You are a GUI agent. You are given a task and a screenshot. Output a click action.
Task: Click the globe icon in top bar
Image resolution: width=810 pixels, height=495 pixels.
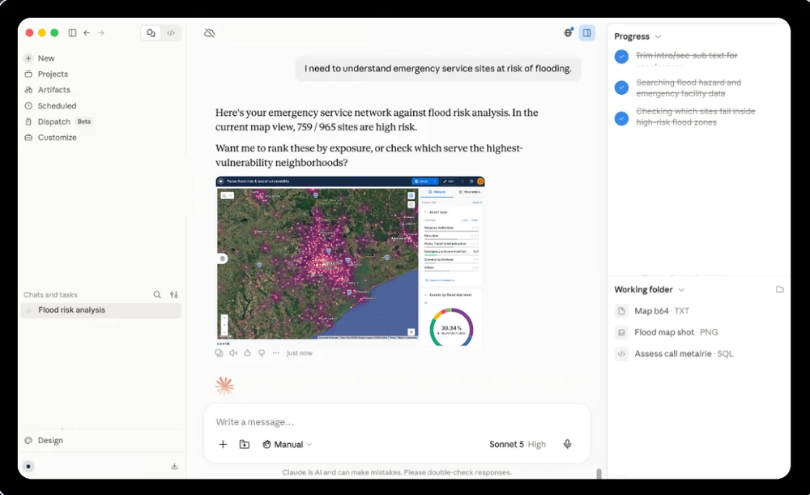(x=569, y=32)
